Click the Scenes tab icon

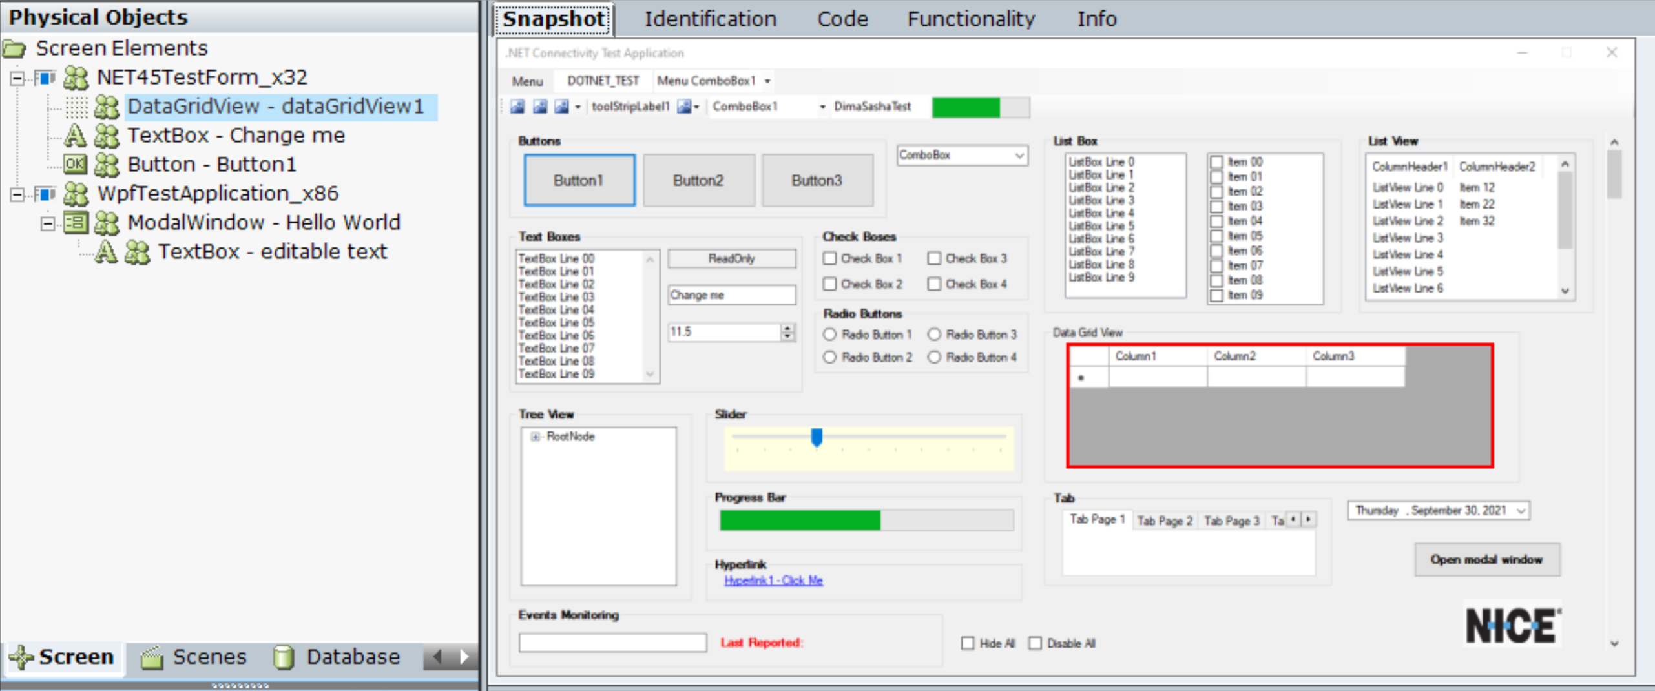(x=152, y=657)
